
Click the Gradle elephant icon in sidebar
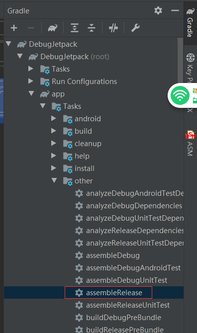[190, 11]
